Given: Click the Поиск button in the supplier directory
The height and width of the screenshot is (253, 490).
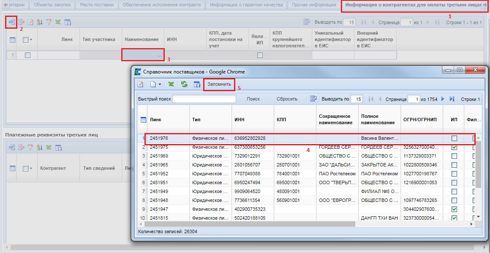Looking at the screenshot, I should pyautogui.click(x=253, y=99).
